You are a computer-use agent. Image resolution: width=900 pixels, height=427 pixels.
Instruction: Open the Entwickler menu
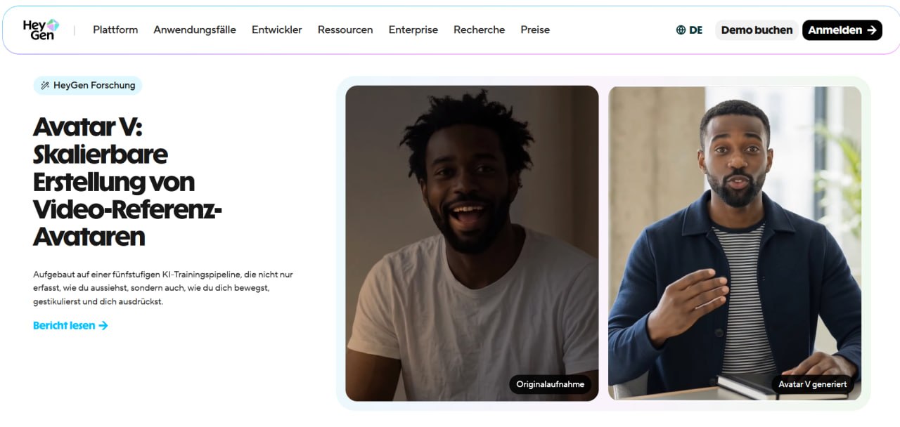(x=277, y=30)
